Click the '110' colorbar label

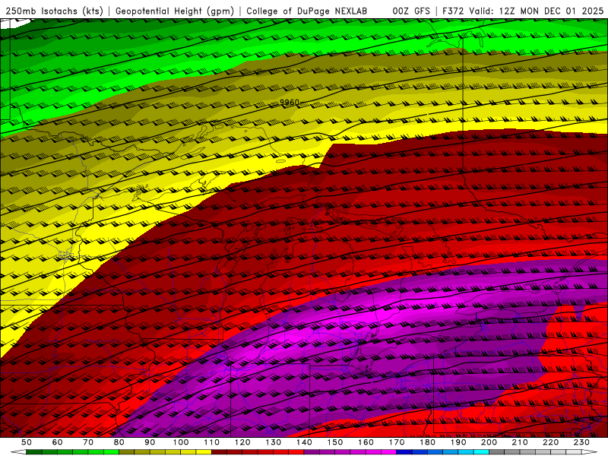pyautogui.click(x=211, y=442)
